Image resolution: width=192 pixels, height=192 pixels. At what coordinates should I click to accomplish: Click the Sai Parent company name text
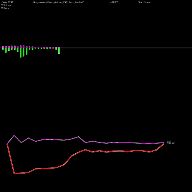[x=144, y=2]
